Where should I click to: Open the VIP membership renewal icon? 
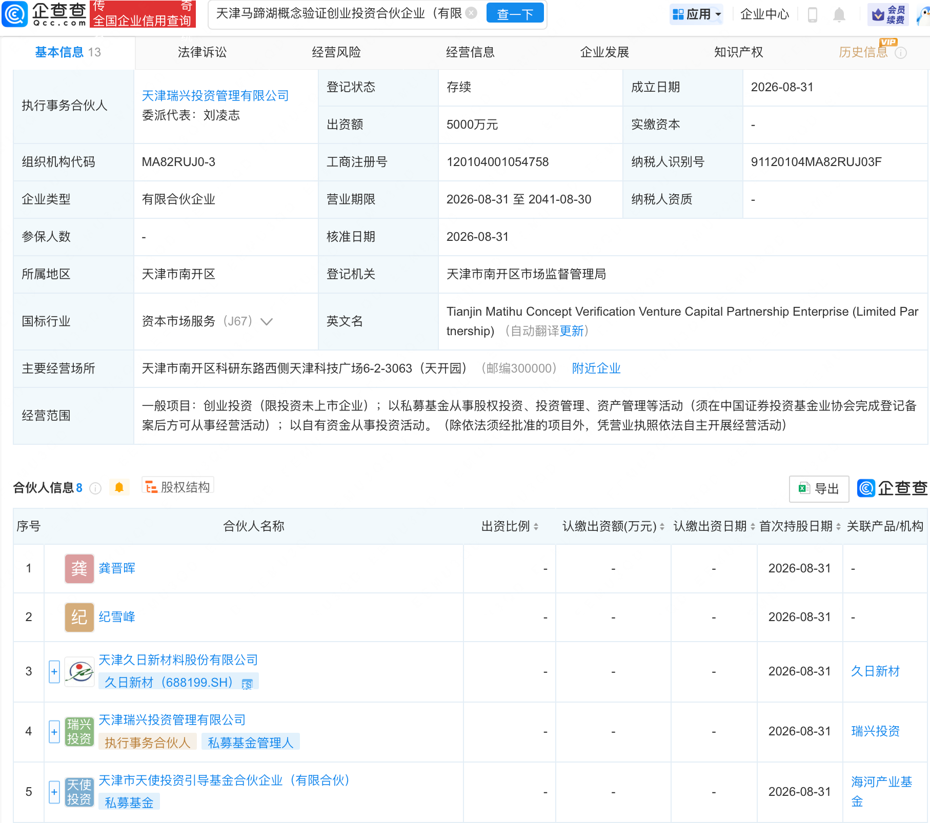[889, 14]
